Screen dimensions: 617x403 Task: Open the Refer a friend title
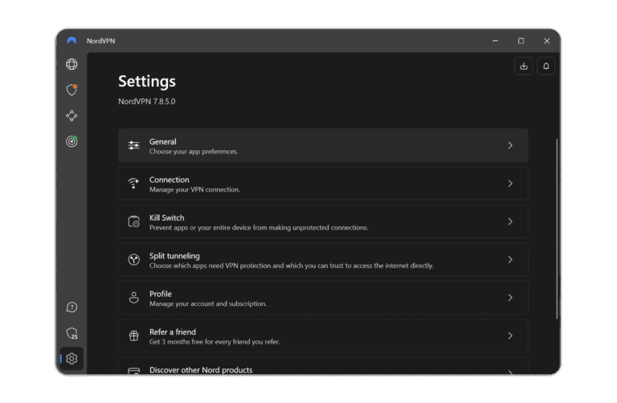pos(173,332)
